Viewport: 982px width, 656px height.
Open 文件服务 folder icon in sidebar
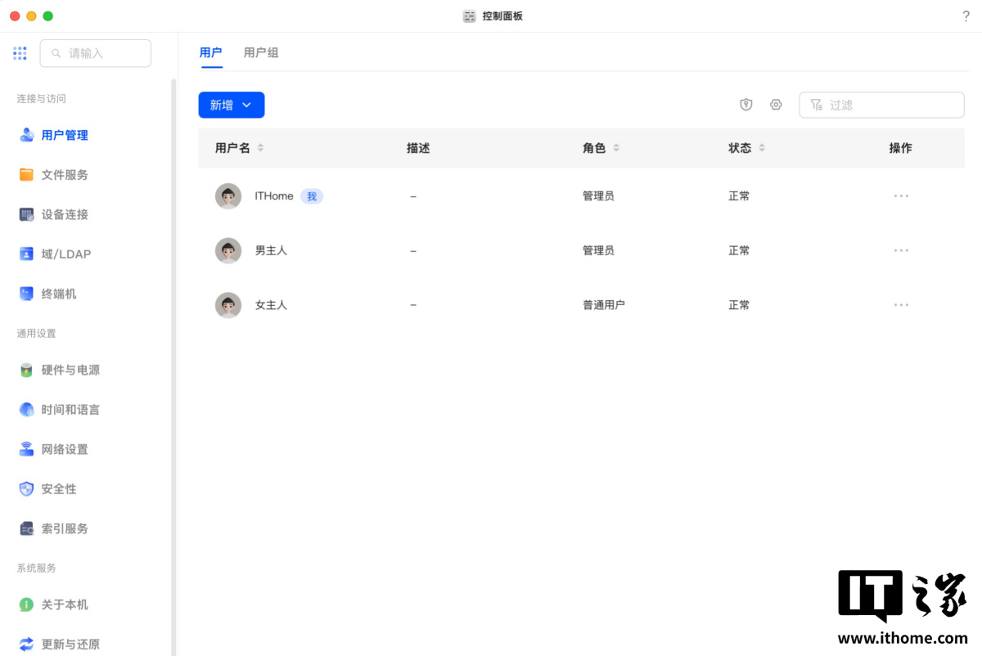pos(26,174)
